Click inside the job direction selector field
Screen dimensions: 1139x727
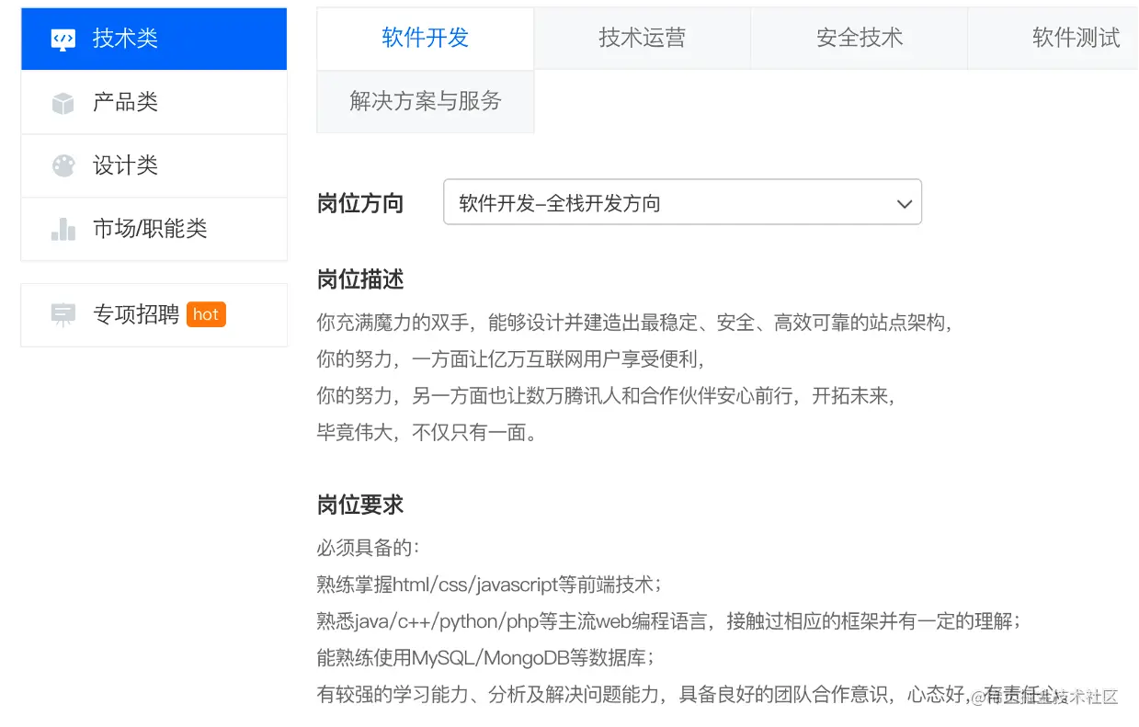(644, 202)
